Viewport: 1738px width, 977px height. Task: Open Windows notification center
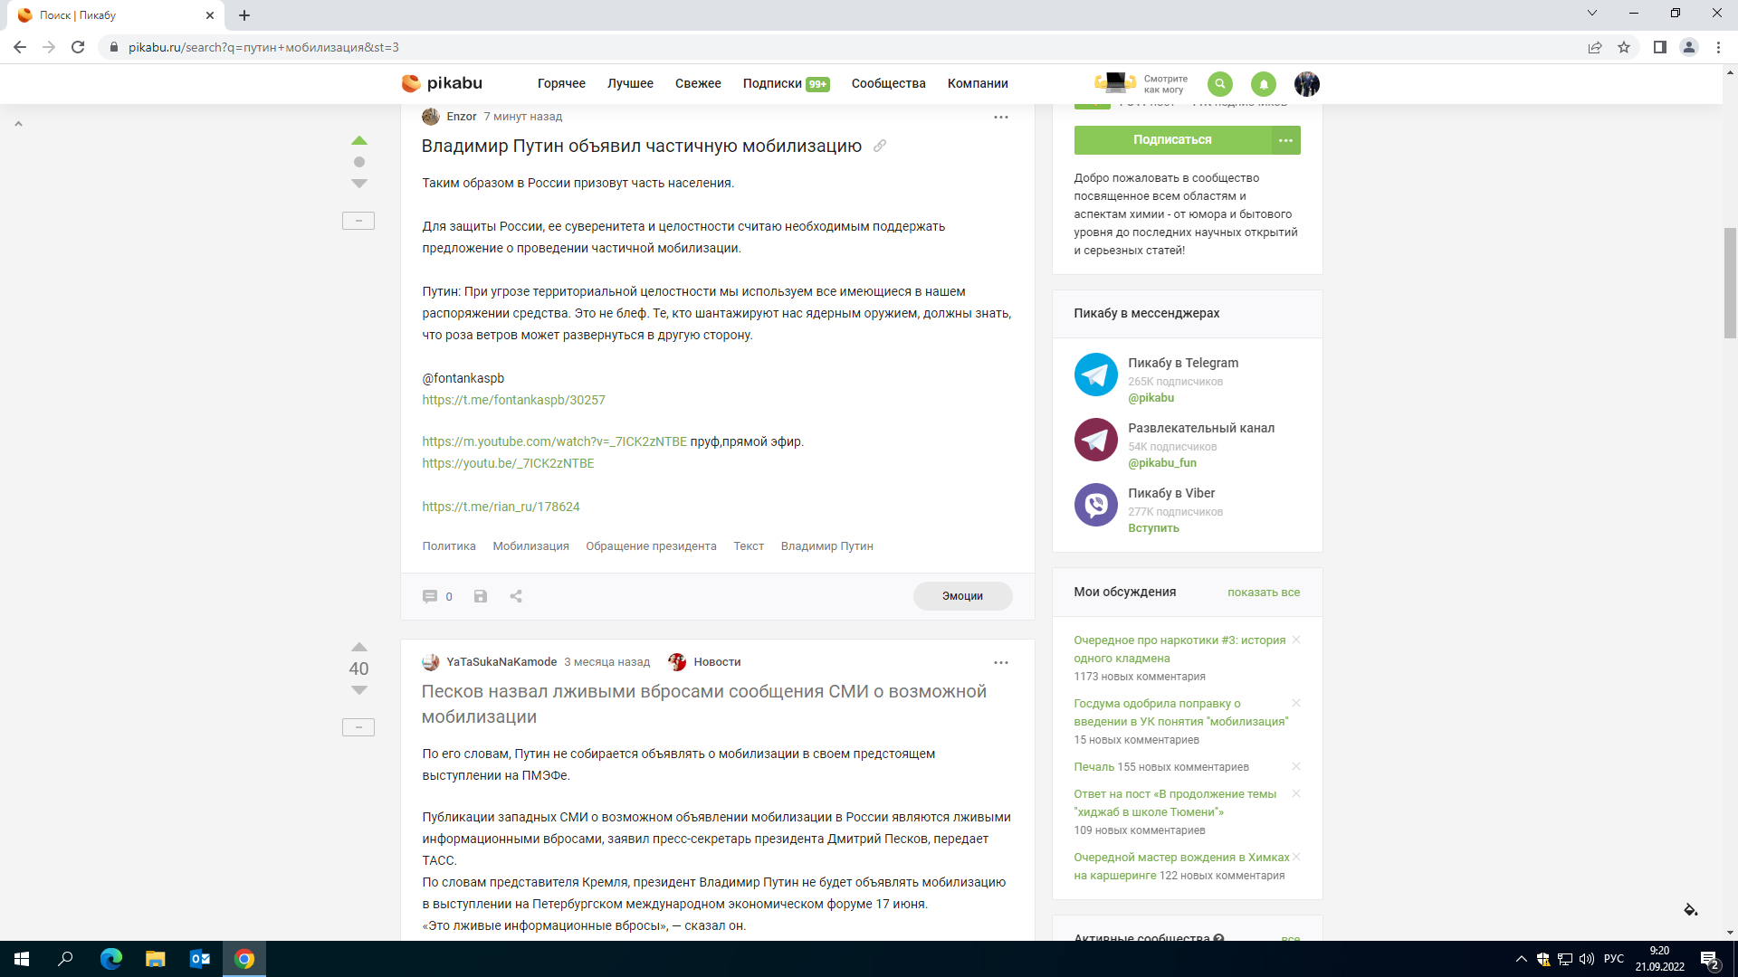1709,960
